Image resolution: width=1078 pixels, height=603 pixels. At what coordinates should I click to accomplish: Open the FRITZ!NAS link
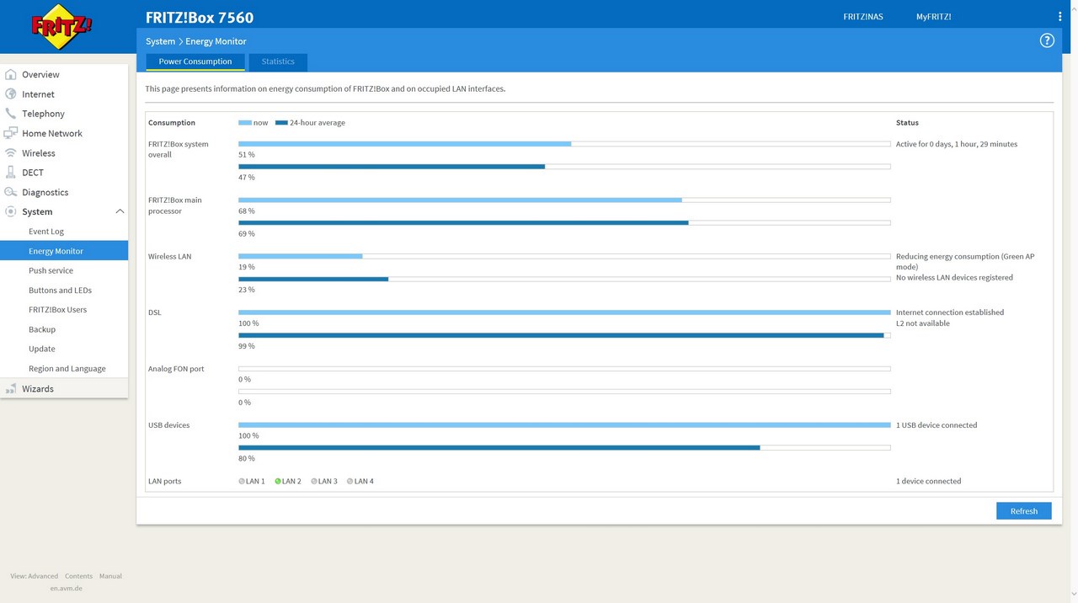tap(863, 17)
